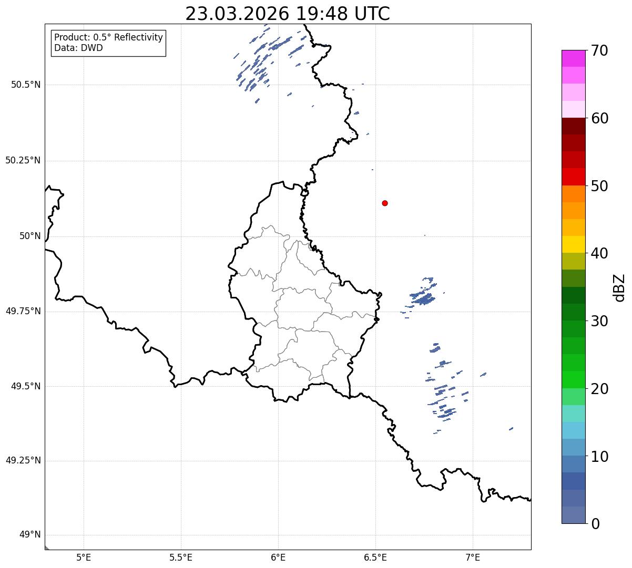Click the magenta top colorbar segment
632x568 pixels.
(573, 58)
